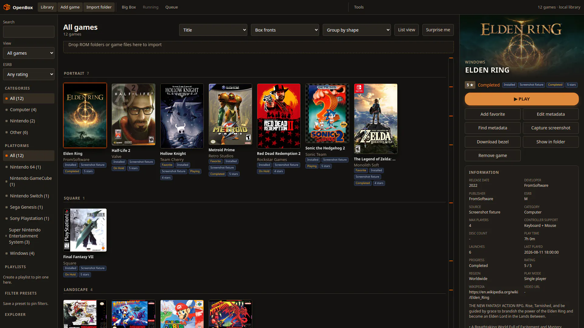
Task: Click the first marker in the scroll track
Action: tap(451, 58)
